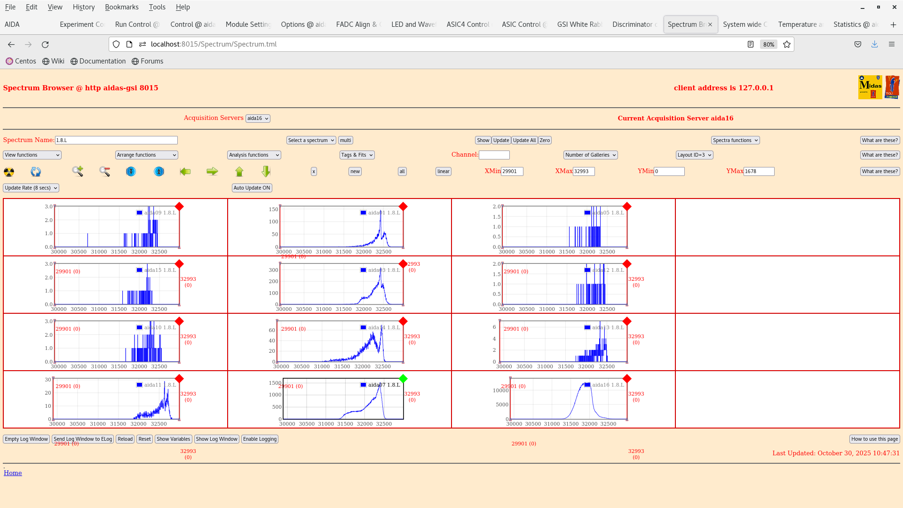Open the Home link at bottom
903x508 pixels.
pos(13,473)
